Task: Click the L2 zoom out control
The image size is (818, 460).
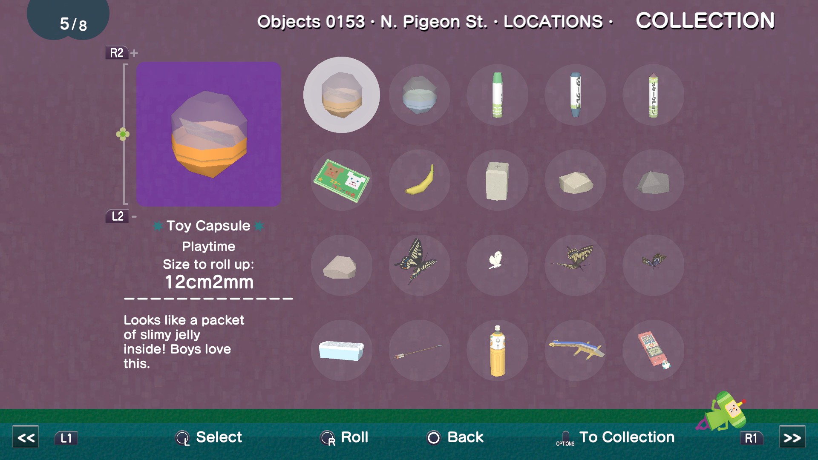Action: (117, 216)
